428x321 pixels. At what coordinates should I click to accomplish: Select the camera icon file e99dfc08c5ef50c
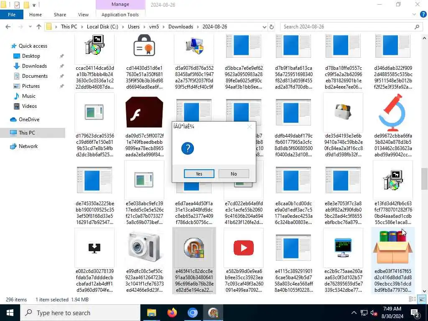coord(144,261)
